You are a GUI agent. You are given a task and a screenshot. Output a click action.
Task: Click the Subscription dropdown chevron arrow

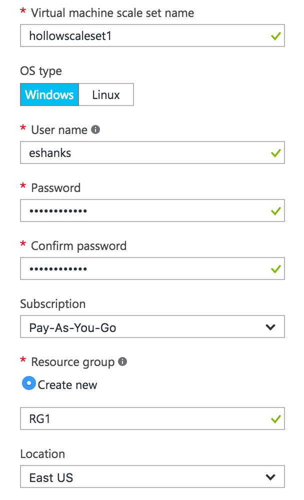tap(270, 328)
